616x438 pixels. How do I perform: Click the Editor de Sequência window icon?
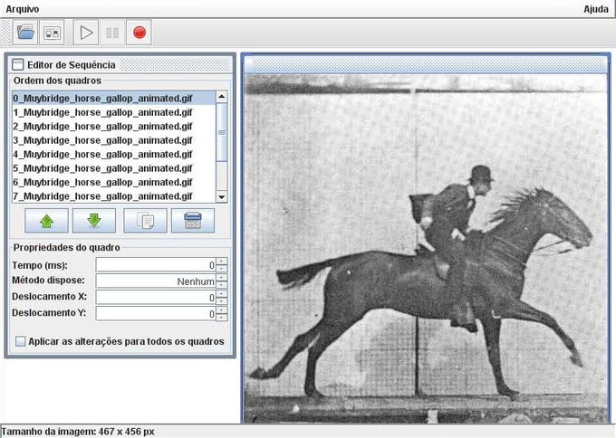[18, 64]
